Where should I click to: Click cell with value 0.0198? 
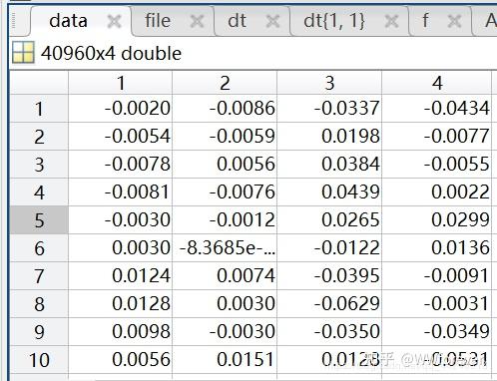[x=329, y=137]
